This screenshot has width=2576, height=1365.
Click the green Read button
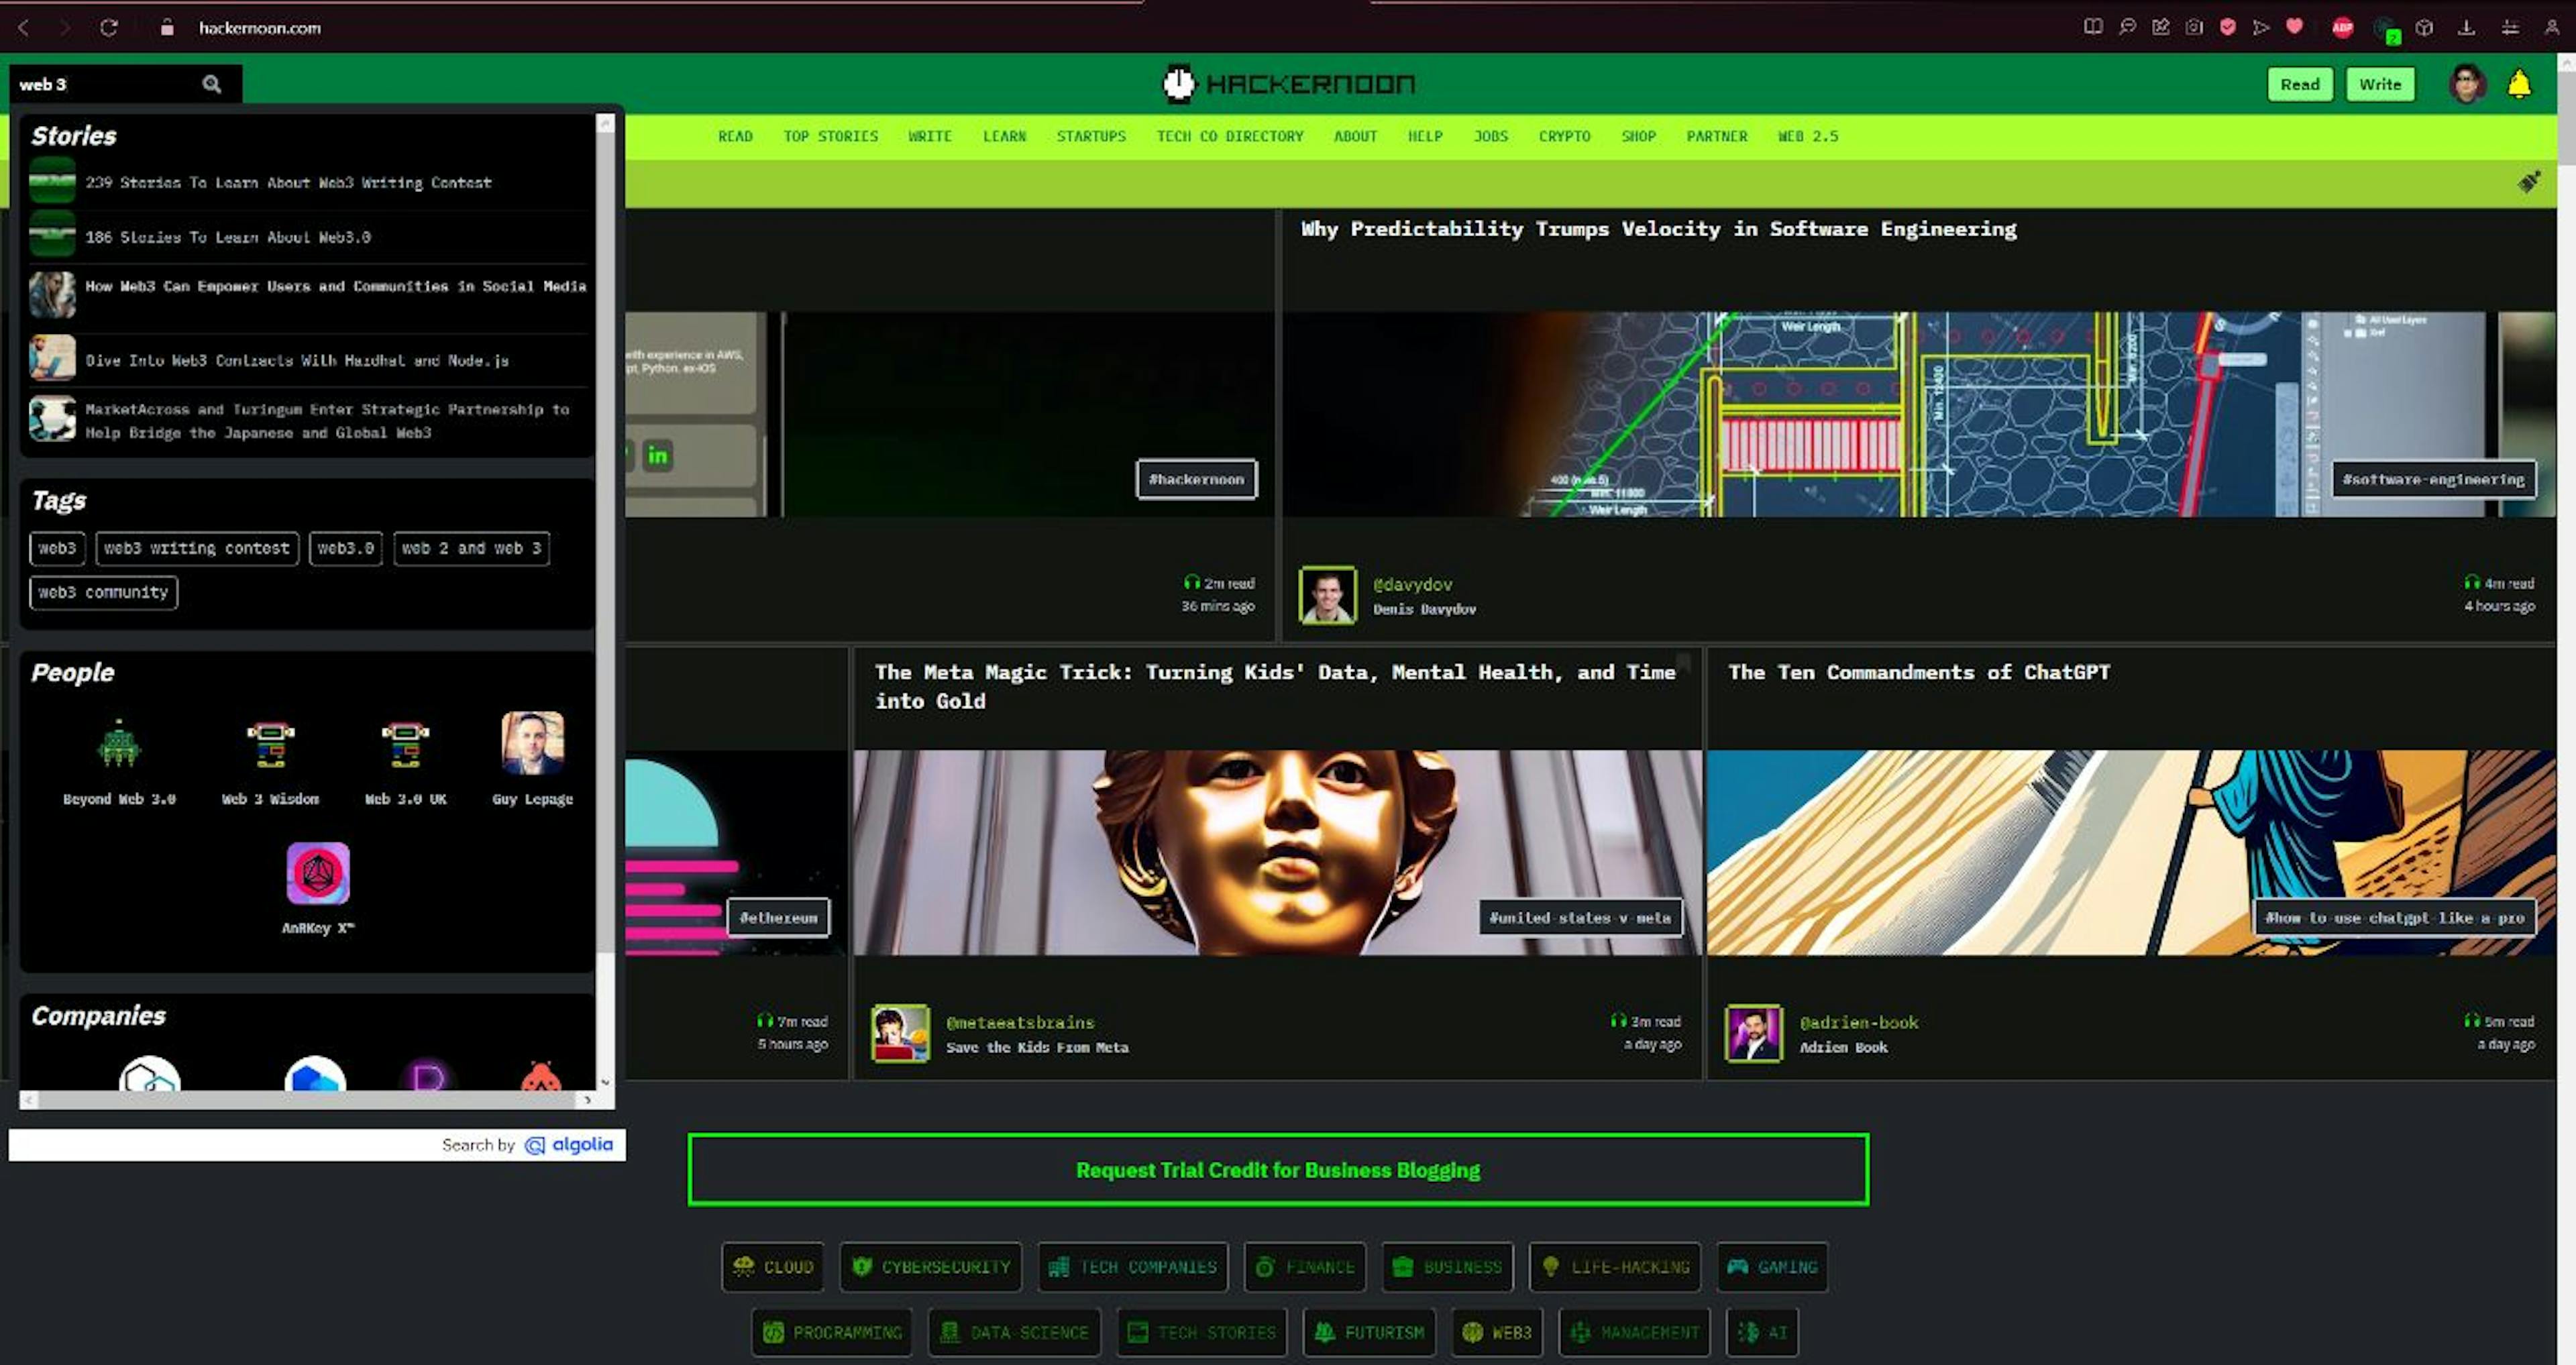2299,84
